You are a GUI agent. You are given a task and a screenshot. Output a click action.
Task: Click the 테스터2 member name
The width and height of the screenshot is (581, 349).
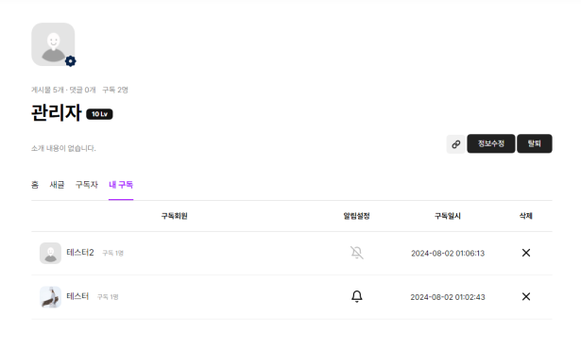tap(80, 253)
